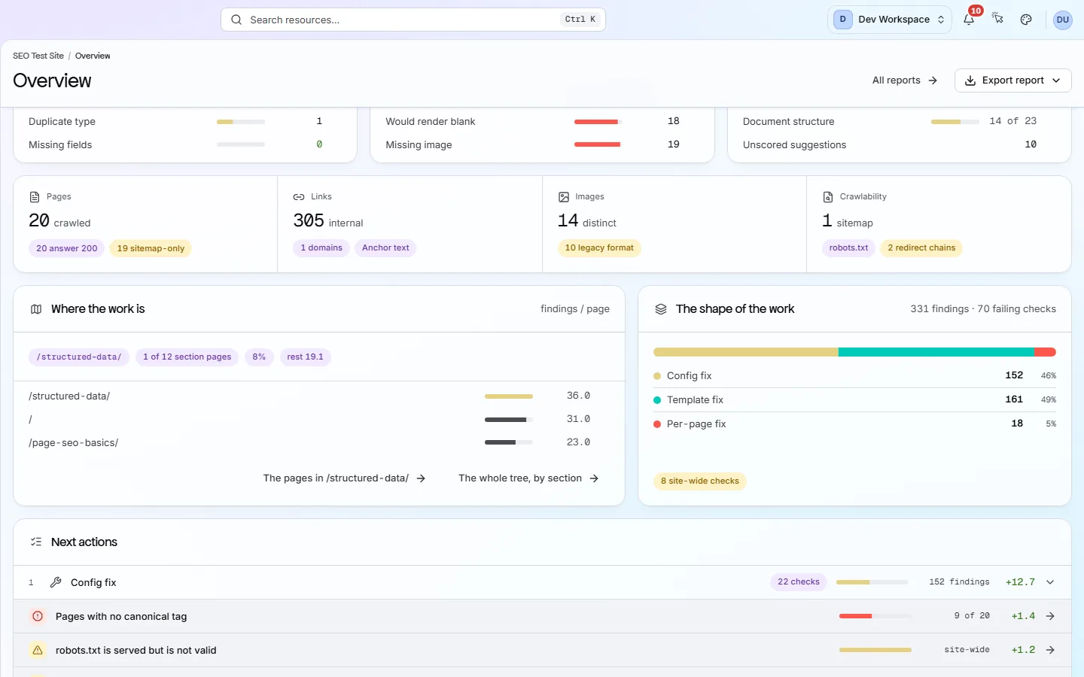Open the notifications bell
Image resolution: width=1084 pixels, height=677 pixels.
(x=969, y=20)
